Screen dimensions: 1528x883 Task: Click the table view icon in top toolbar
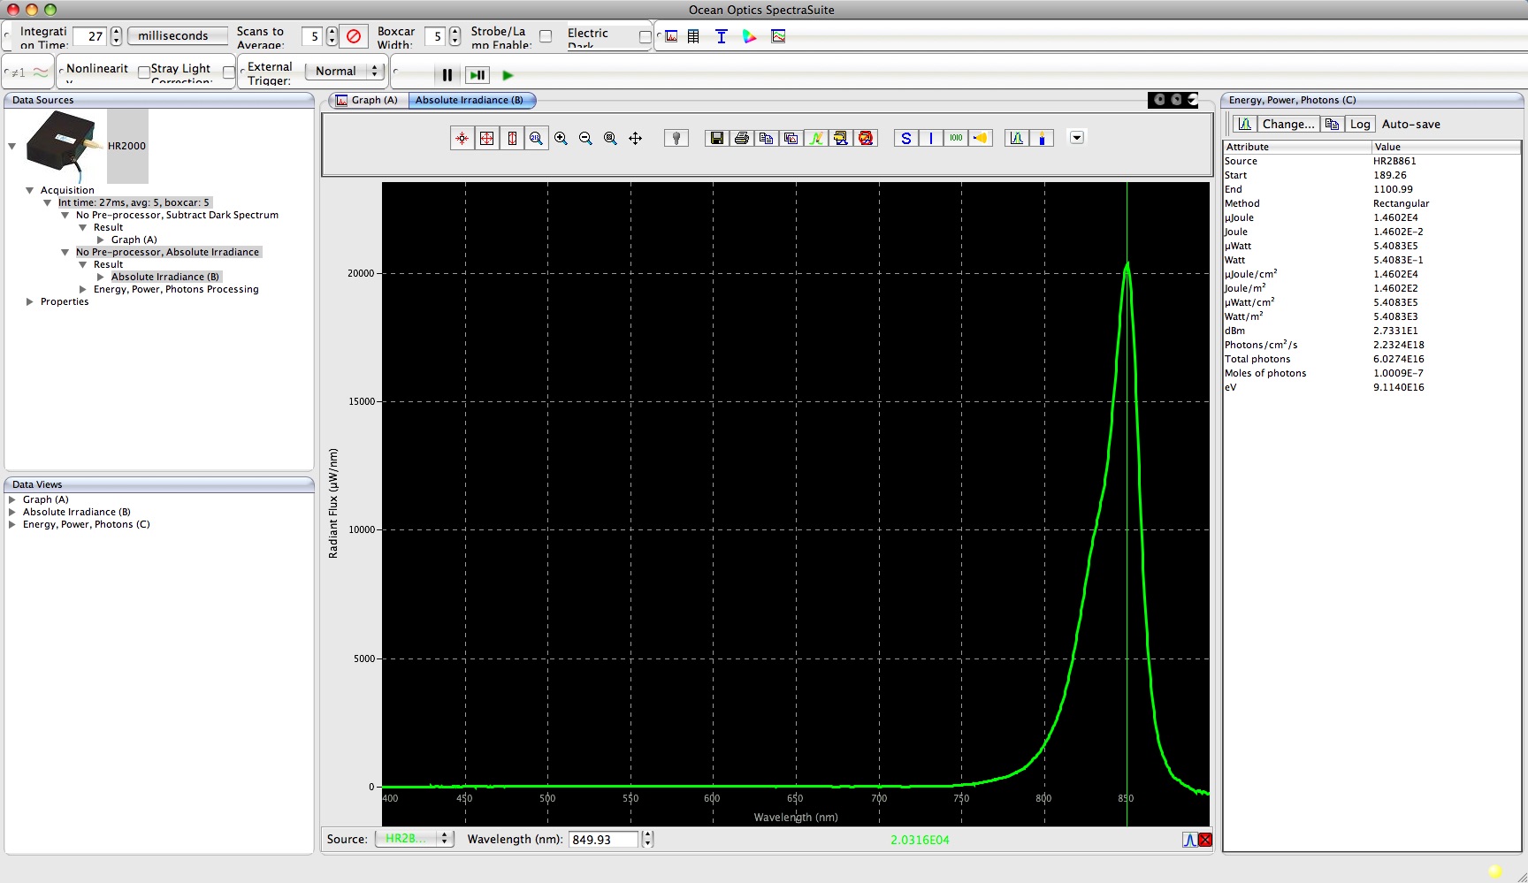click(x=693, y=36)
